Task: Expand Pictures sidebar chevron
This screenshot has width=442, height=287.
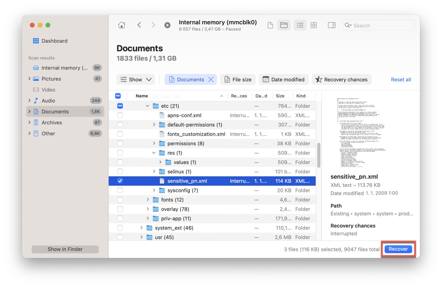Action: (29, 79)
